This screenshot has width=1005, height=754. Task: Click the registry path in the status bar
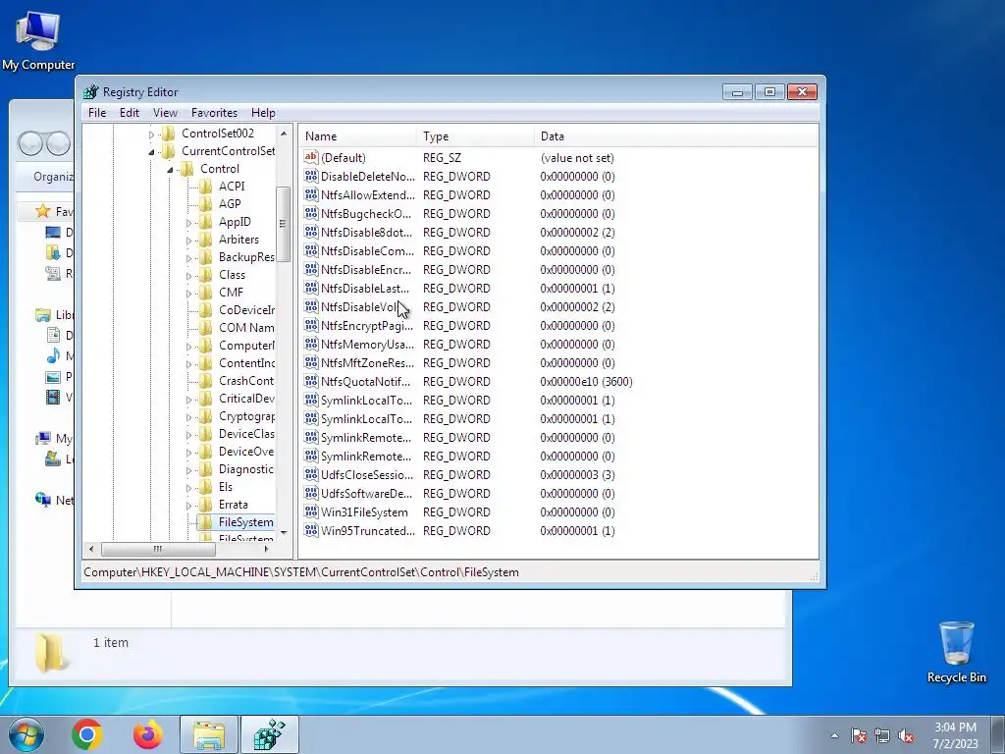pyautogui.click(x=300, y=572)
